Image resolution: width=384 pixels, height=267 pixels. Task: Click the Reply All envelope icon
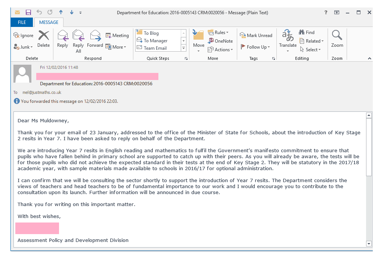(78, 36)
